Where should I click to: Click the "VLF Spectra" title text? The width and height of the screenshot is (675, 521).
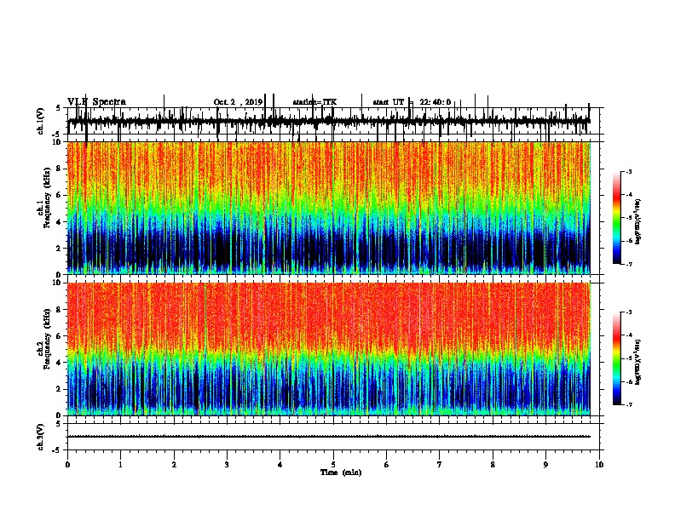click(x=96, y=102)
